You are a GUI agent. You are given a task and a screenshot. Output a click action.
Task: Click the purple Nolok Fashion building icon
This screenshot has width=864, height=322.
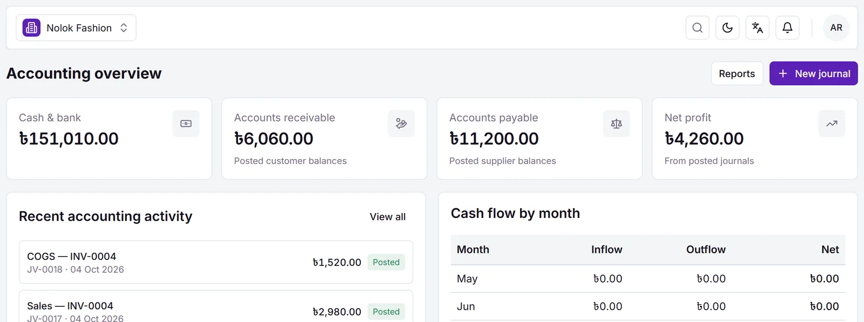(x=31, y=28)
